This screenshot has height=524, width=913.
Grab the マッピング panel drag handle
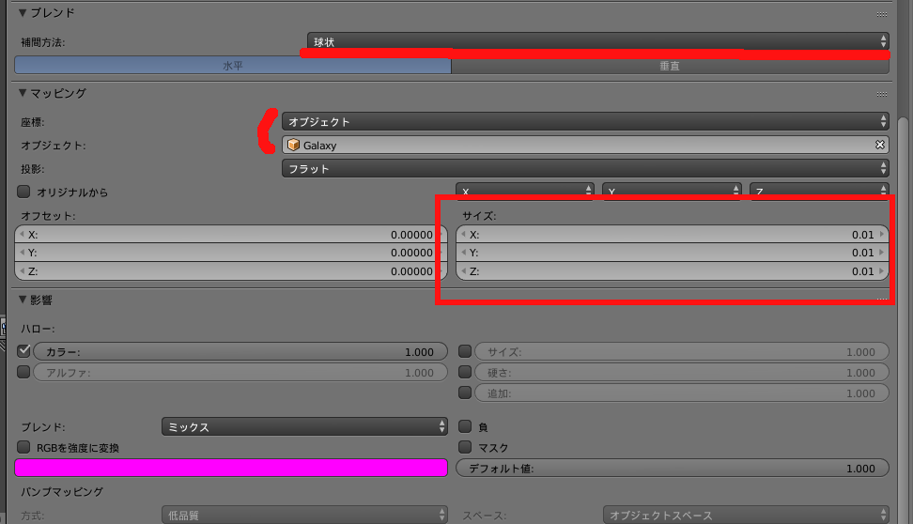[882, 94]
